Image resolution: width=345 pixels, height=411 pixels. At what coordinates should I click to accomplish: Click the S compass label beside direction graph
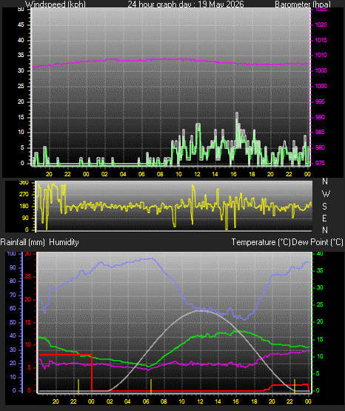325,207
